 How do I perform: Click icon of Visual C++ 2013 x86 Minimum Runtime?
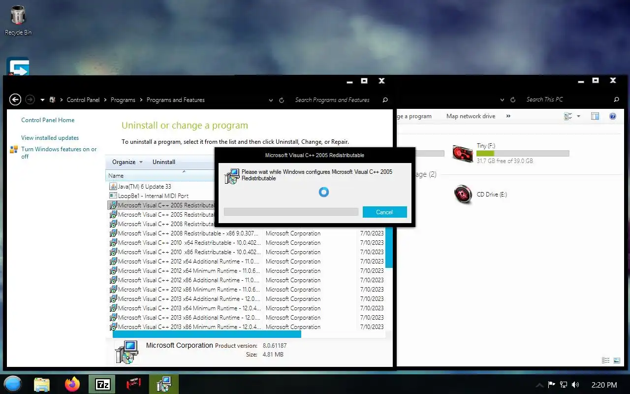(x=113, y=327)
